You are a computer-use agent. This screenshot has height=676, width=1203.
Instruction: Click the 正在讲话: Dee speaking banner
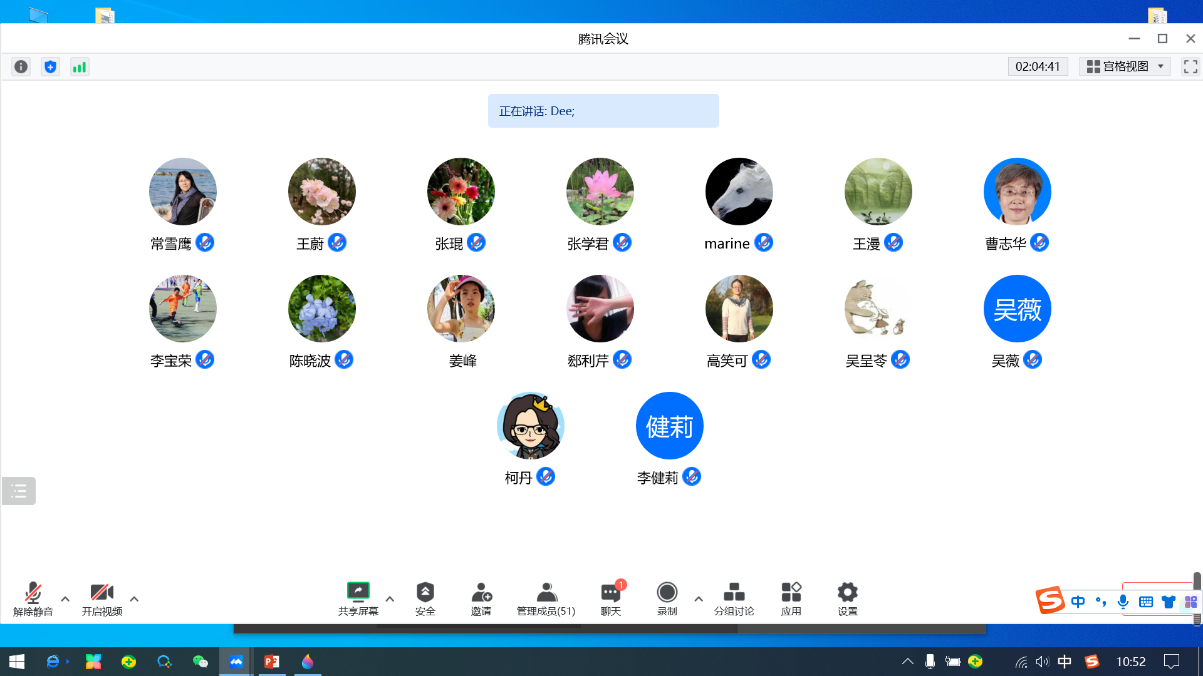point(603,111)
